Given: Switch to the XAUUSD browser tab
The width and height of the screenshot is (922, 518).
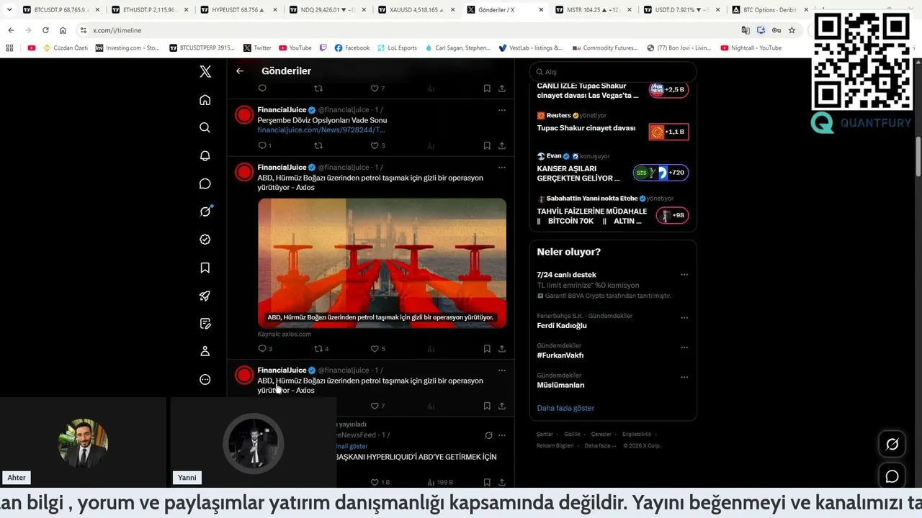Looking at the screenshot, I should coord(416,10).
